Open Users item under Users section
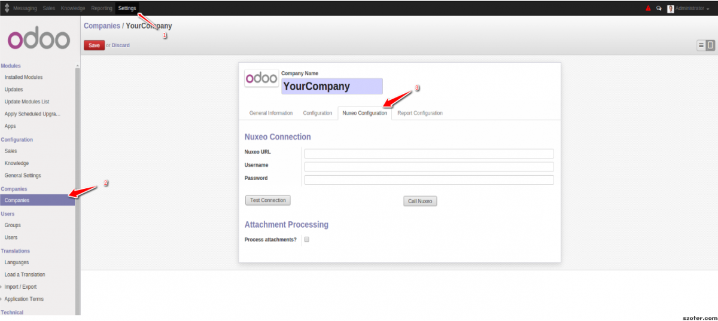 [11, 237]
